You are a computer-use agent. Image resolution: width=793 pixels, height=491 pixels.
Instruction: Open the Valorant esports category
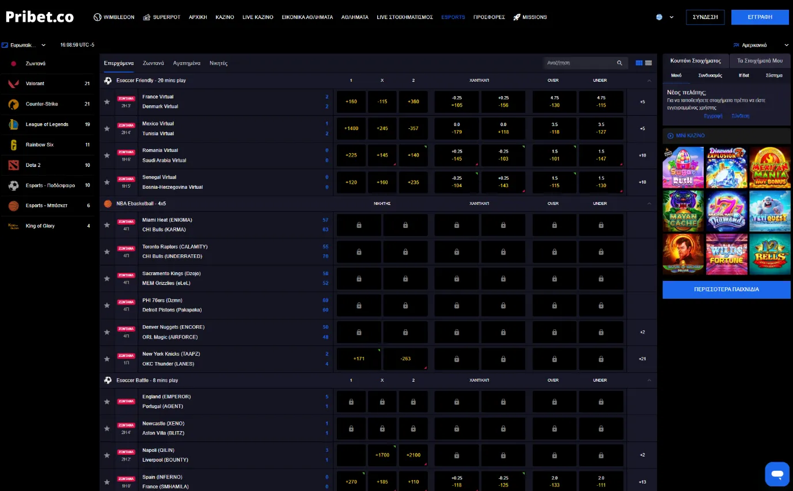tap(47, 83)
